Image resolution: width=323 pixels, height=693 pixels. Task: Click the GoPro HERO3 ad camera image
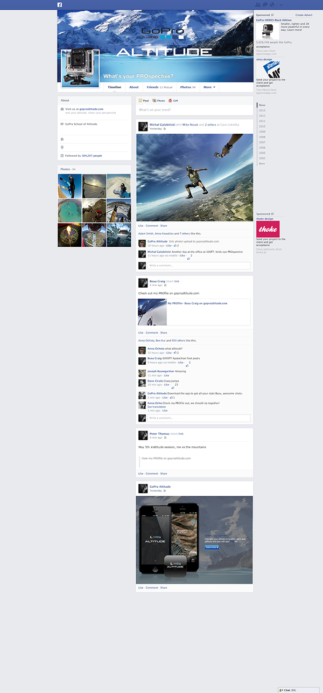coord(268,31)
